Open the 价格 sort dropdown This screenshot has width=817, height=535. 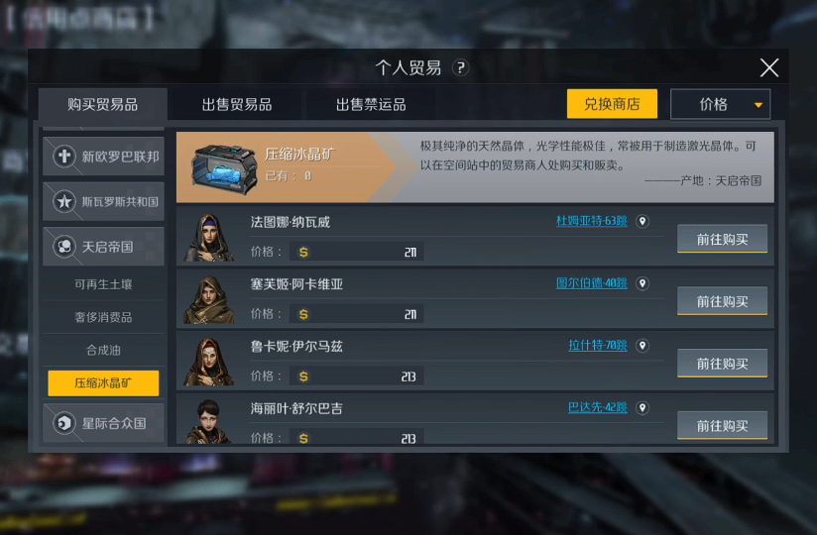[x=720, y=104]
